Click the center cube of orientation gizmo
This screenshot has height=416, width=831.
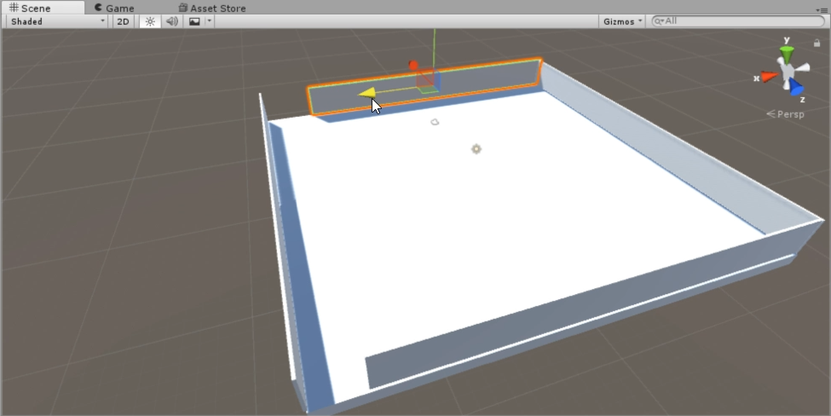click(x=788, y=71)
